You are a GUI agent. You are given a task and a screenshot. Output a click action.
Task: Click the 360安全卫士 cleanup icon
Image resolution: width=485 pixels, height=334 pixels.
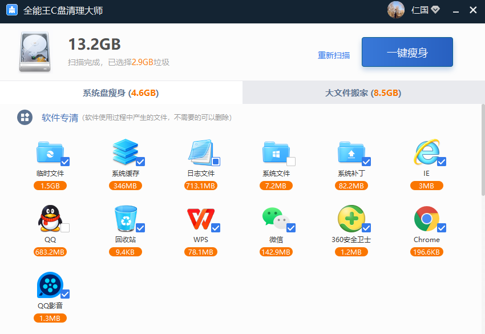point(351,219)
